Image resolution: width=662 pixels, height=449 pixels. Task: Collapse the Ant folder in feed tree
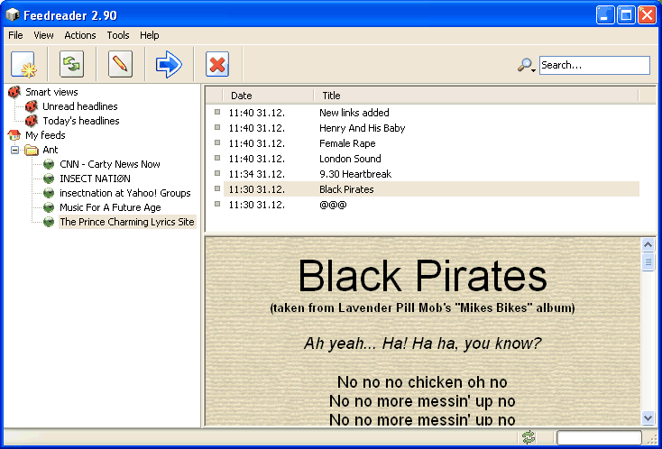click(x=15, y=150)
